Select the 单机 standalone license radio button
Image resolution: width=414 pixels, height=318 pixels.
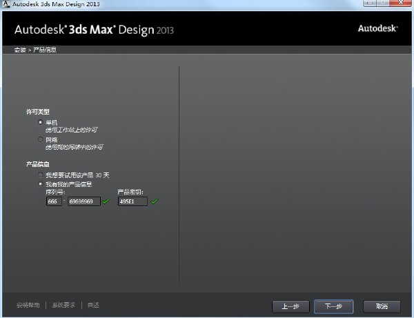click(x=41, y=123)
